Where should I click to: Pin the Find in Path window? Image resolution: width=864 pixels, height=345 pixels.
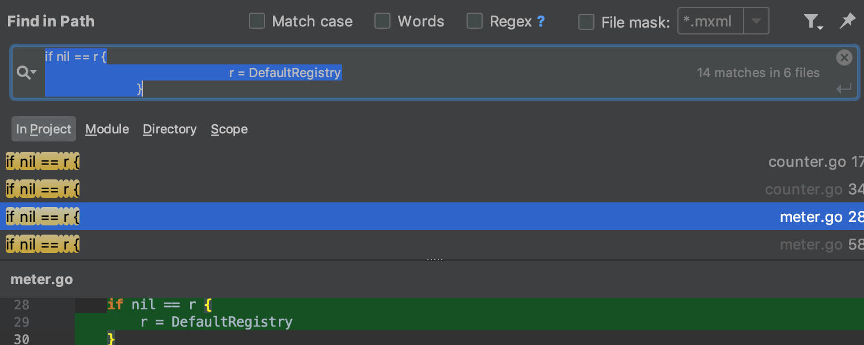click(x=847, y=22)
